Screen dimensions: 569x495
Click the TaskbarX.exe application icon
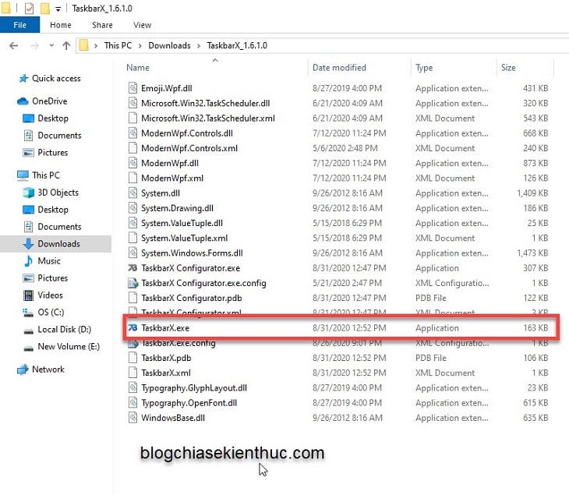point(133,327)
